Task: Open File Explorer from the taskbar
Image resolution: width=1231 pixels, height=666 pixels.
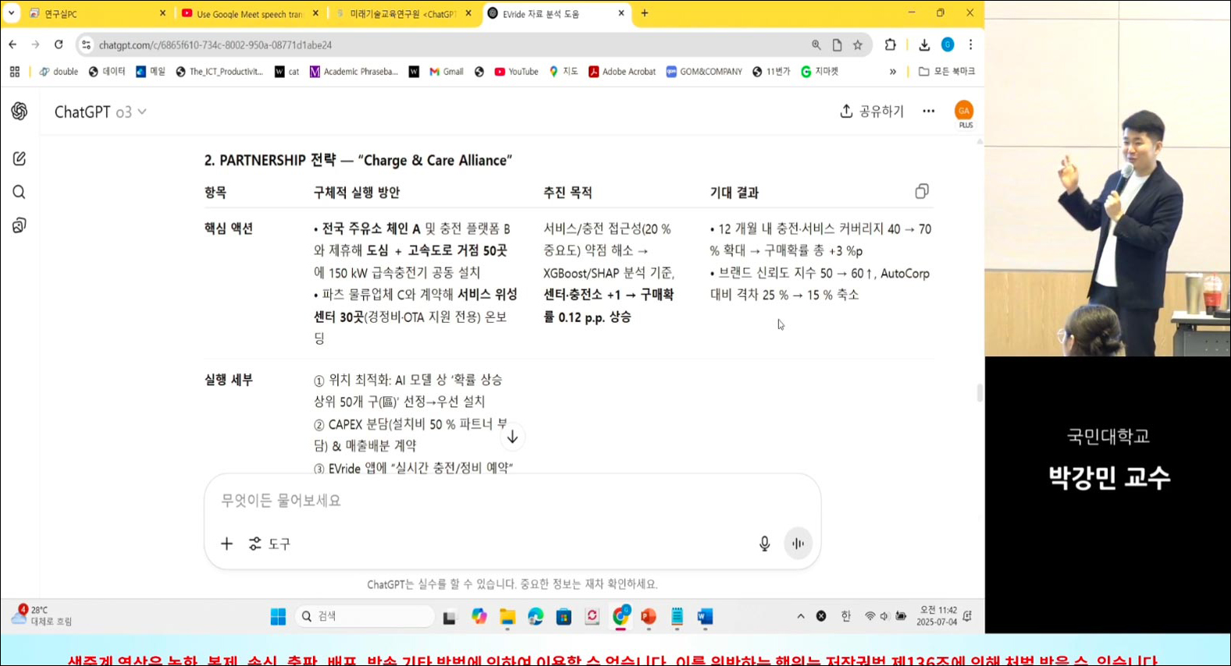Action: [x=507, y=616]
